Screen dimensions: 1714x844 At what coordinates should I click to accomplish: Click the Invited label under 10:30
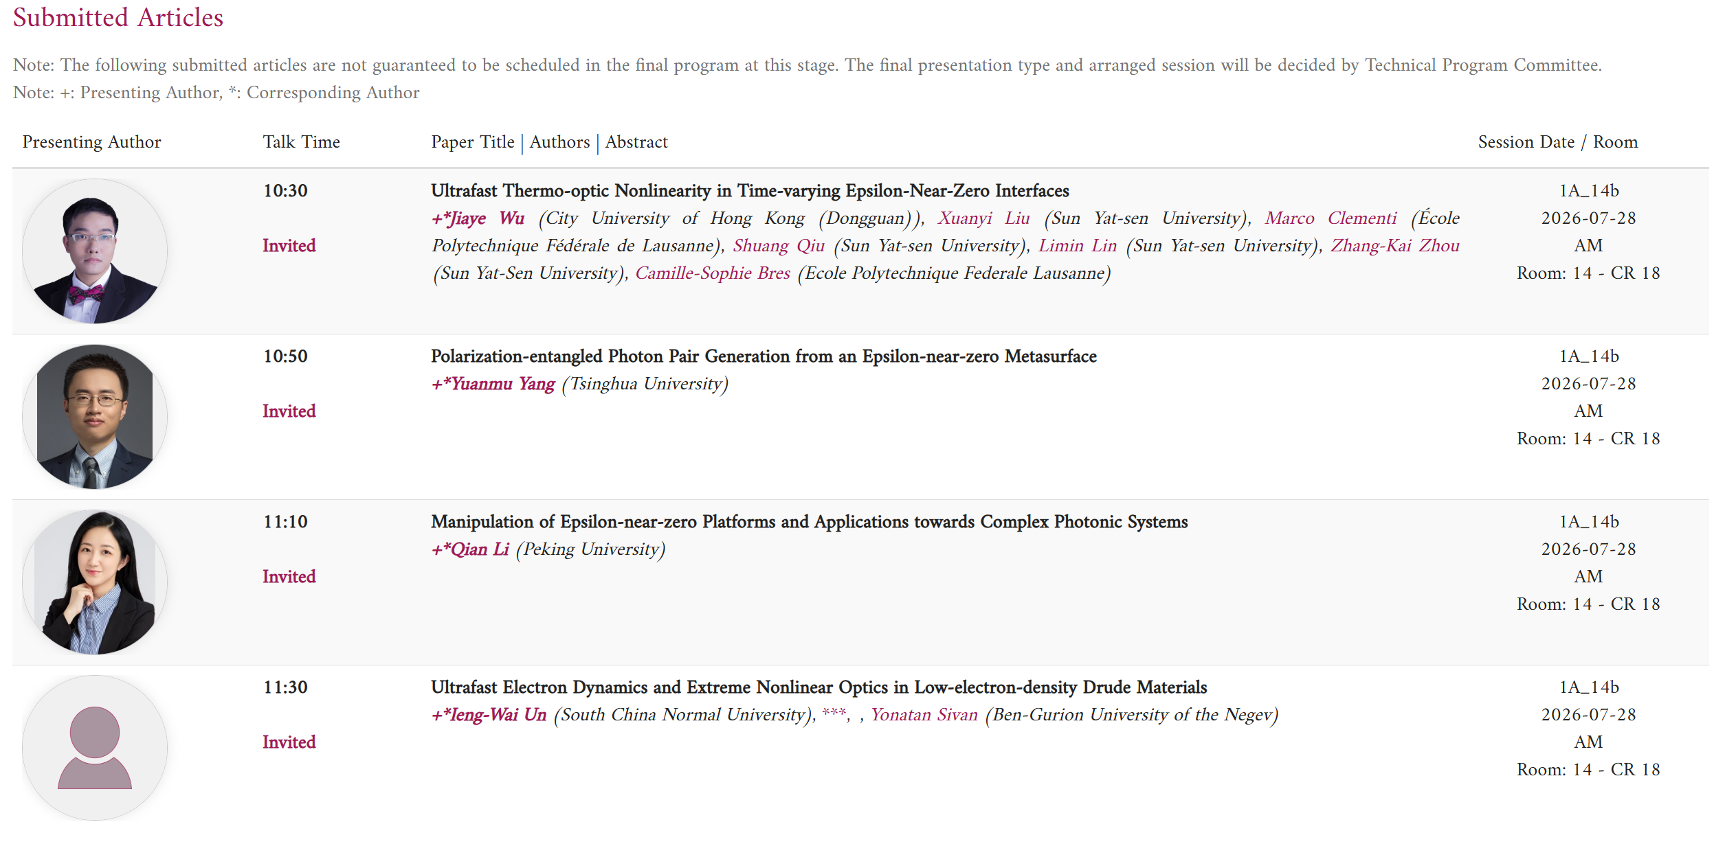pos(289,246)
